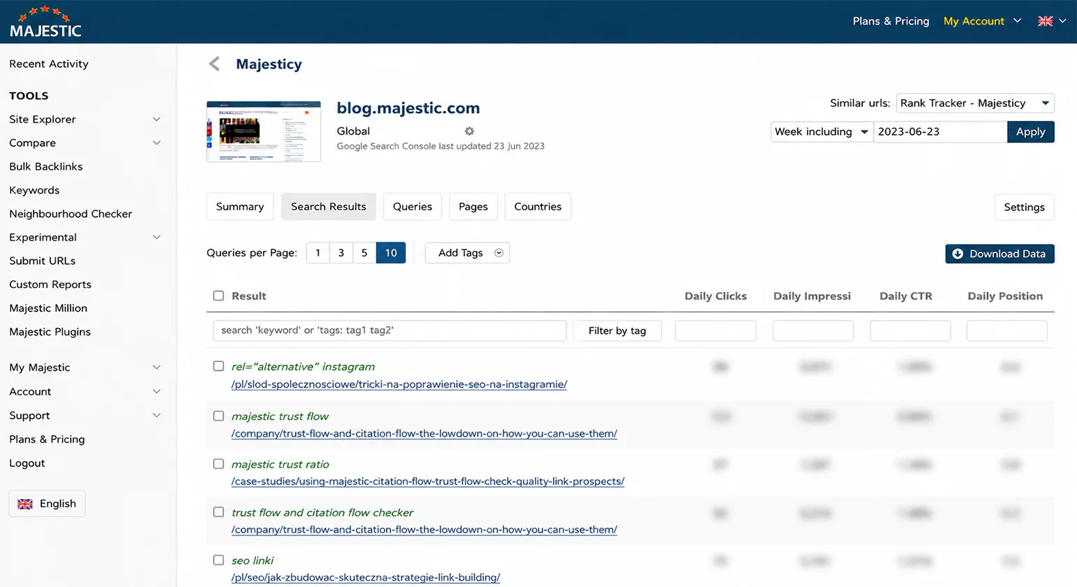Click the download icon in Download Data

click(957, 254)
